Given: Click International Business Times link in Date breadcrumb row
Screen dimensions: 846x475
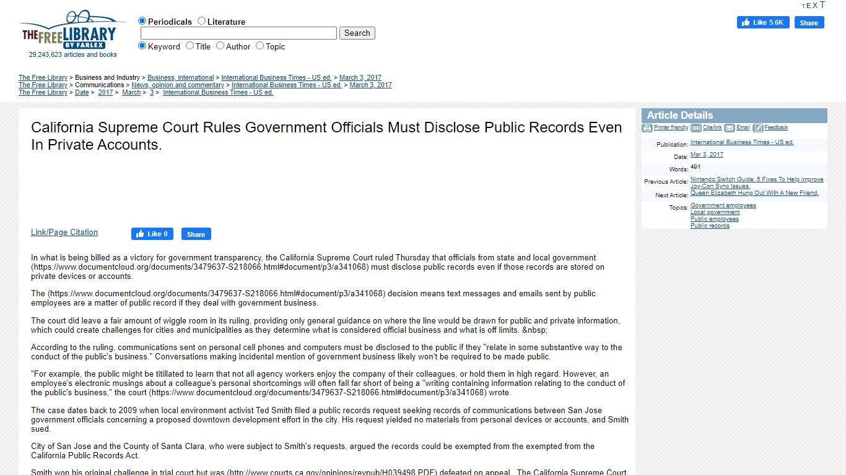Looking at the screenshot, I should pyautogui.click(x=218, y=93).
